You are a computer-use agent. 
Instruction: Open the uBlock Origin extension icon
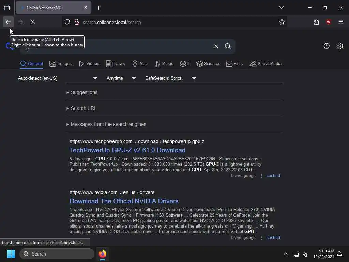click(x=329, y=22)
